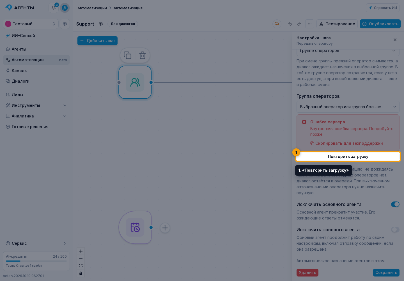
Task: Open the Группа операторов selection combo box
Action: click(x=348, y=107)
